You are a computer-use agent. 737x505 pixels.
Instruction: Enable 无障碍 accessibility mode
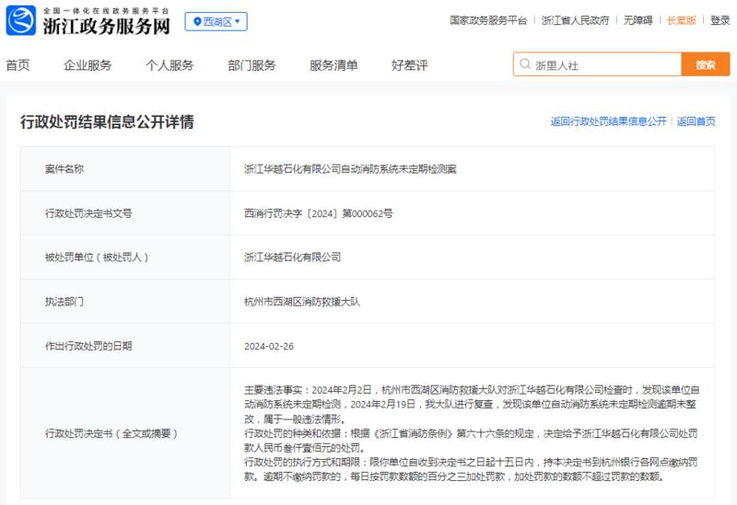pyautogui.click(x=638, y=20)
